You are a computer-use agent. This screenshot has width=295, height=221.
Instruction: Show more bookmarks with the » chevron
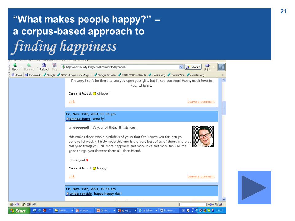223,75
